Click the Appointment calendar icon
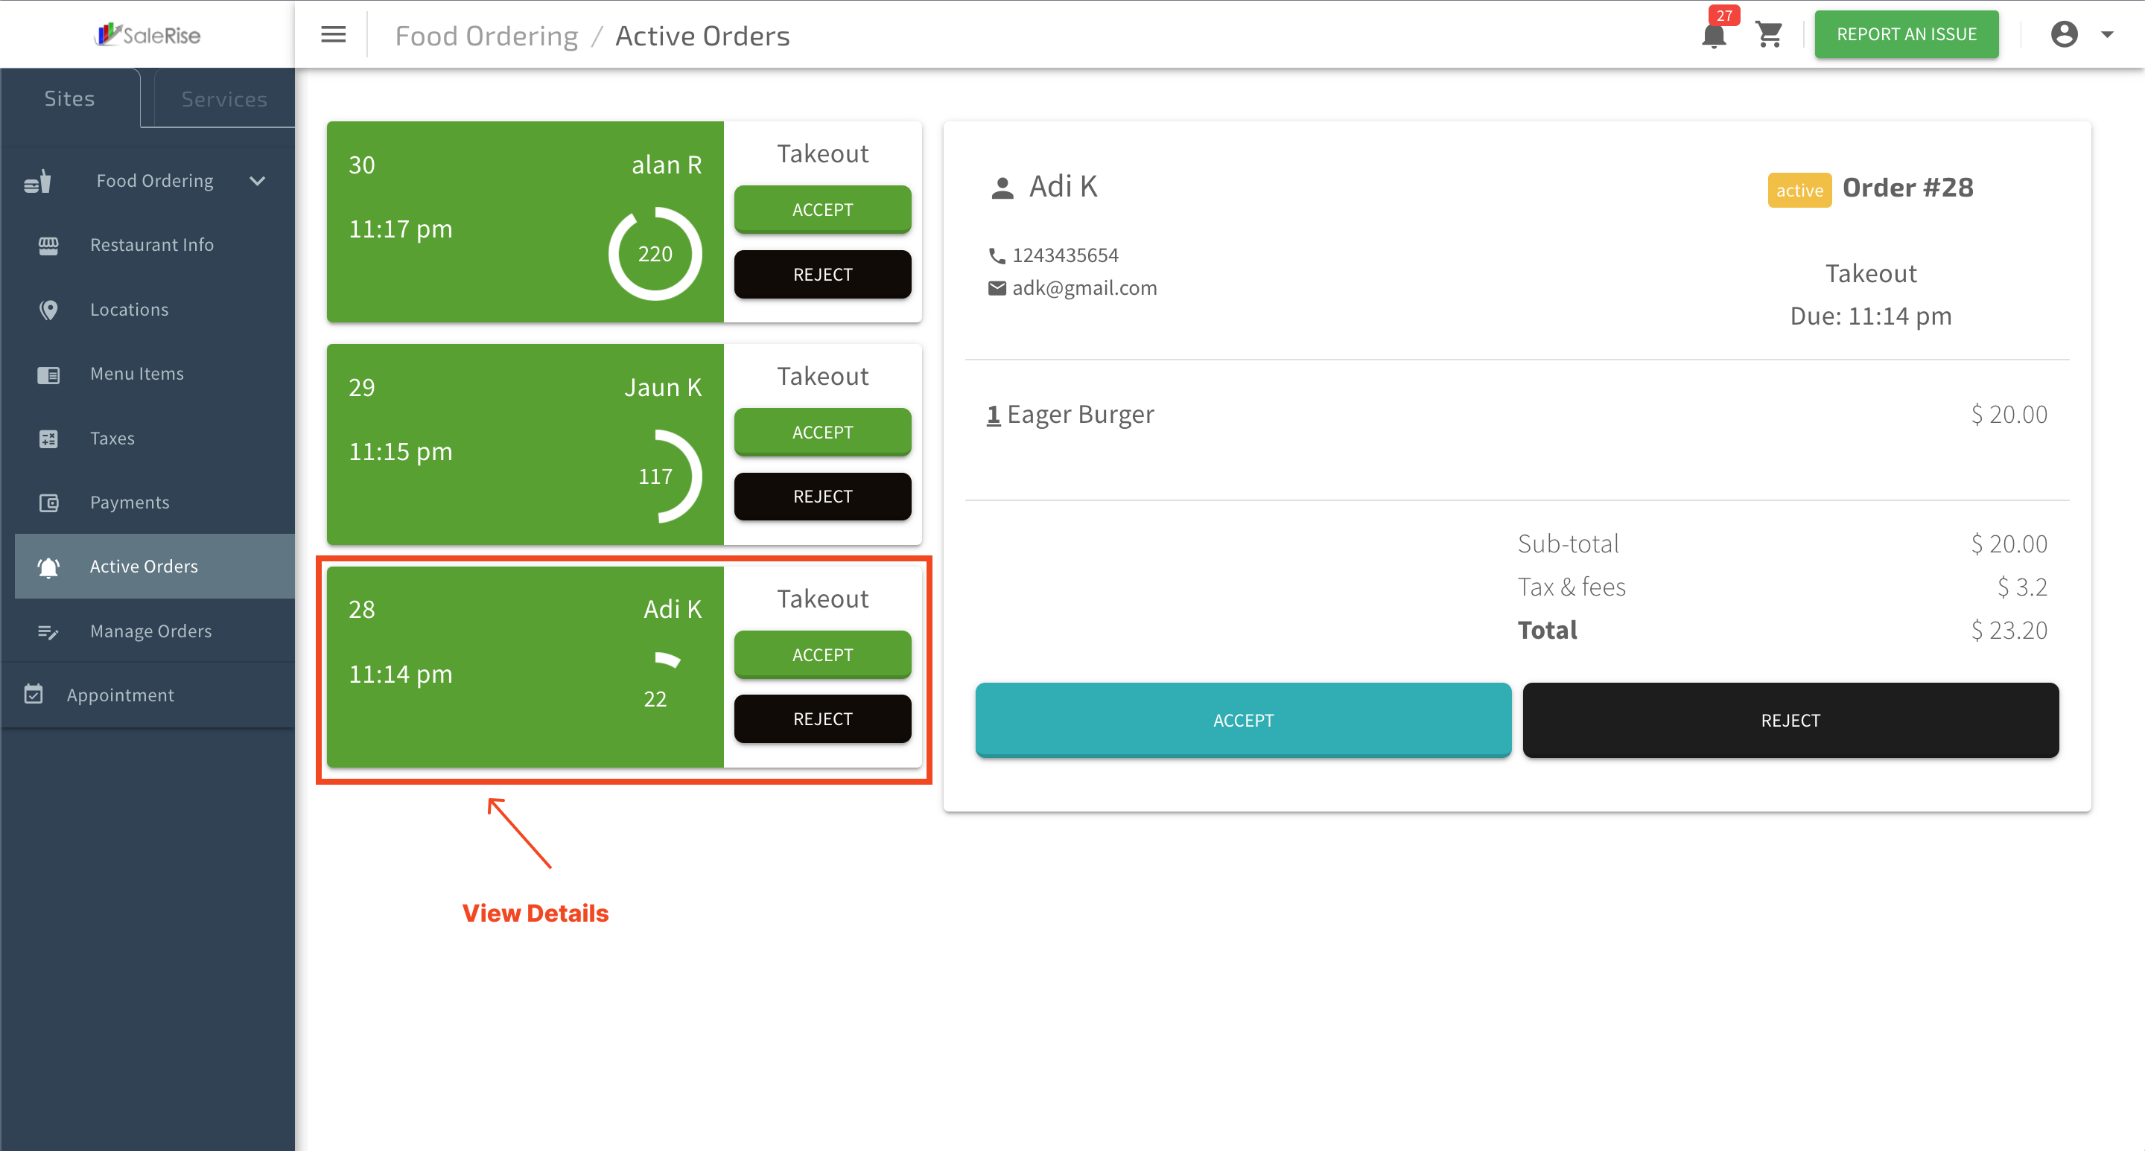 [34, 694]
